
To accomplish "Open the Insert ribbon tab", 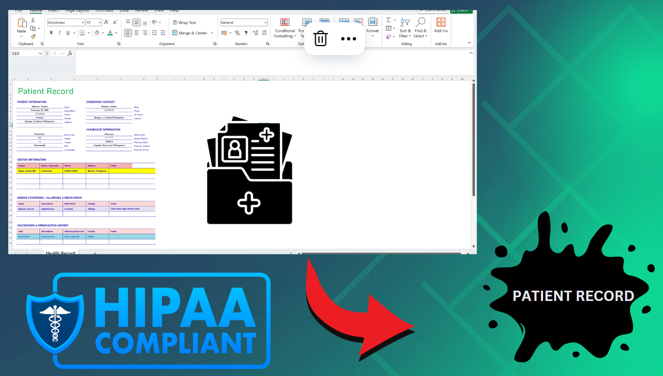I will tap(54, 10).
